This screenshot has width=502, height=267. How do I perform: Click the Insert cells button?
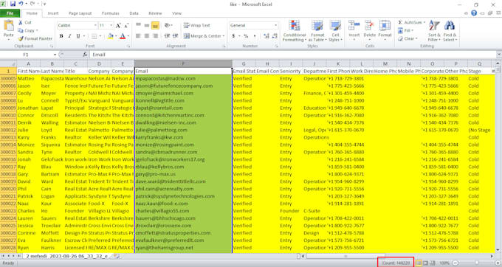(x=354, y=30)
